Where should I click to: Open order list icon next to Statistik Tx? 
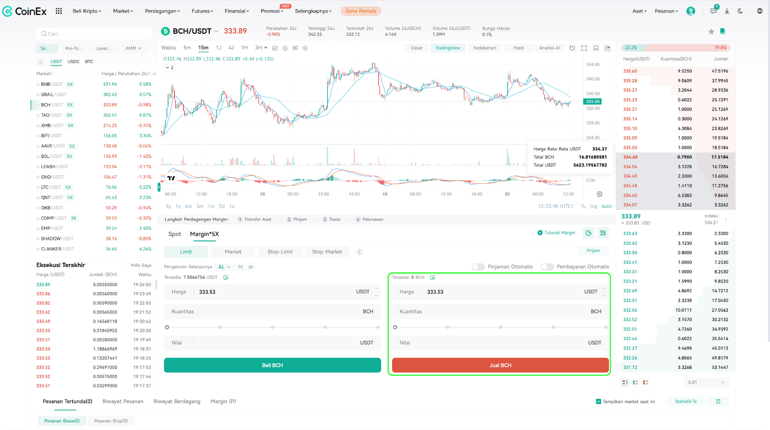[718, 402]
